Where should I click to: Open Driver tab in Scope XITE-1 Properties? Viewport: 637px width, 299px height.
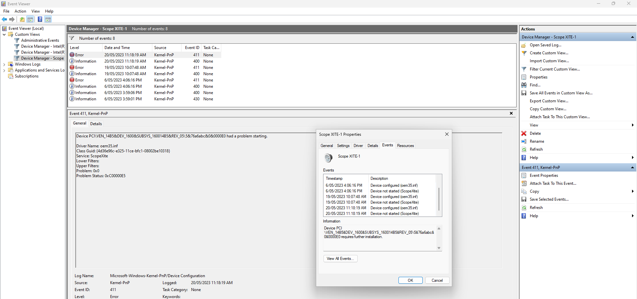(358, 146)
